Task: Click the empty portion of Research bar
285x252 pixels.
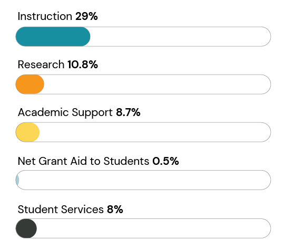Action: click(158, 84)
